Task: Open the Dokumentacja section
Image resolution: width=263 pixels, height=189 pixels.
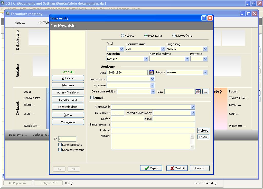Action: point(68,100)
